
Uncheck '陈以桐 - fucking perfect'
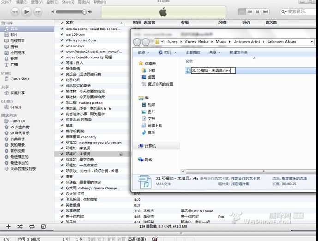point(62,103)
